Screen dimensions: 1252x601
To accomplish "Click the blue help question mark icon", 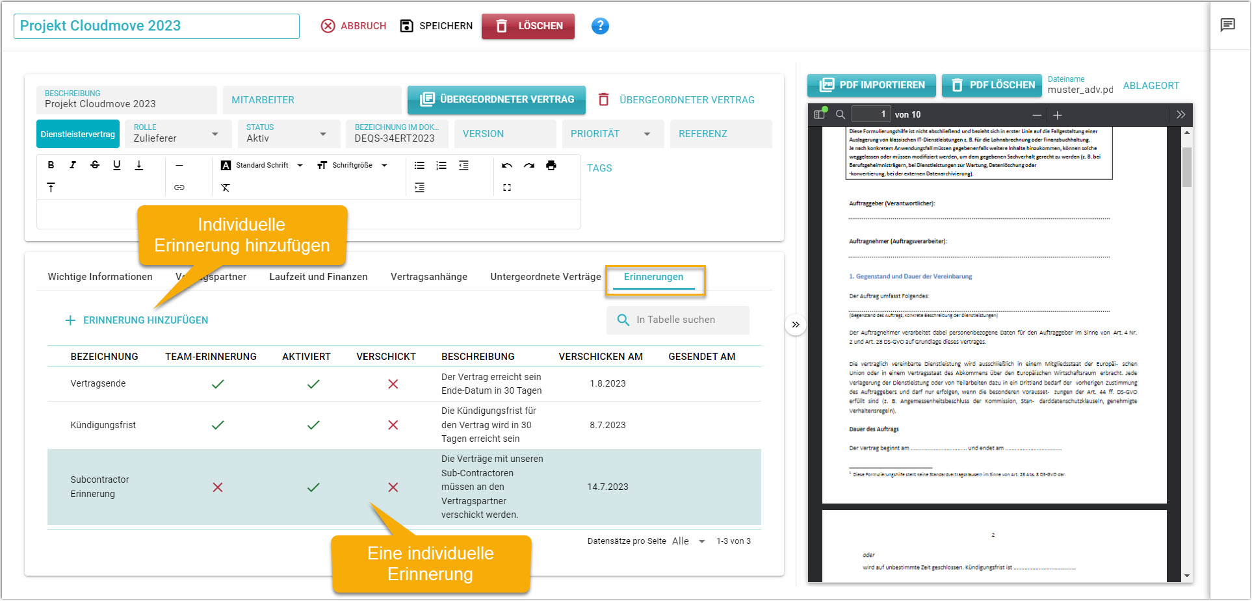I will (599, 26).
